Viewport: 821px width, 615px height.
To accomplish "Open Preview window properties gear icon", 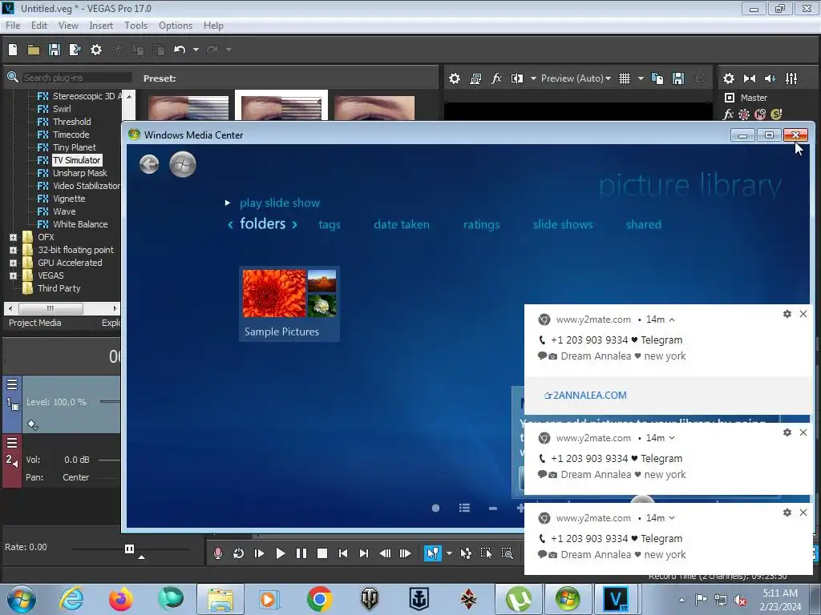I will click(x=455, y=78).
